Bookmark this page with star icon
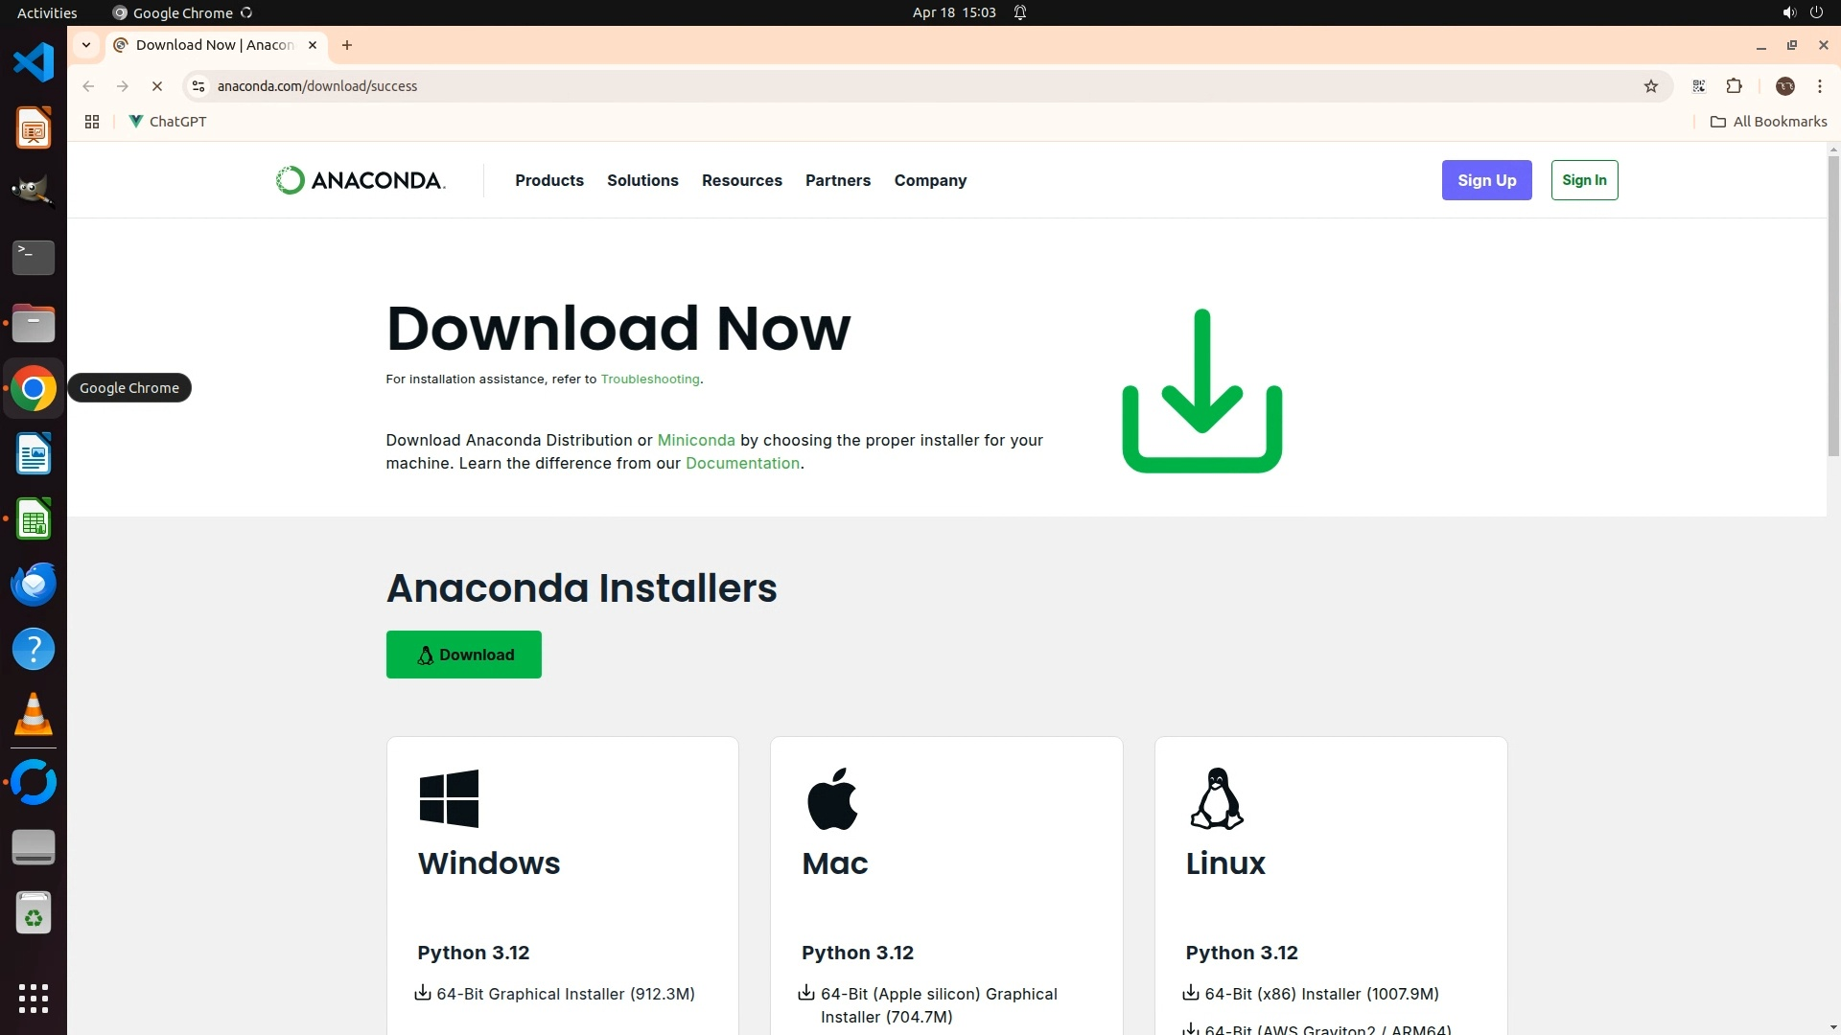This screenshot has width=1841, height=1035. pos(1650,86)
